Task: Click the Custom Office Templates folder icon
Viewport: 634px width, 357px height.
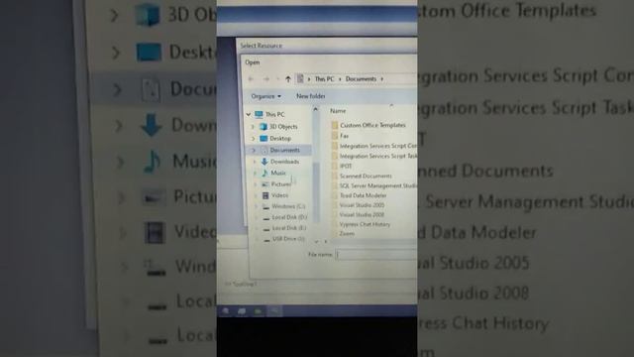Action: pos(335,125)
